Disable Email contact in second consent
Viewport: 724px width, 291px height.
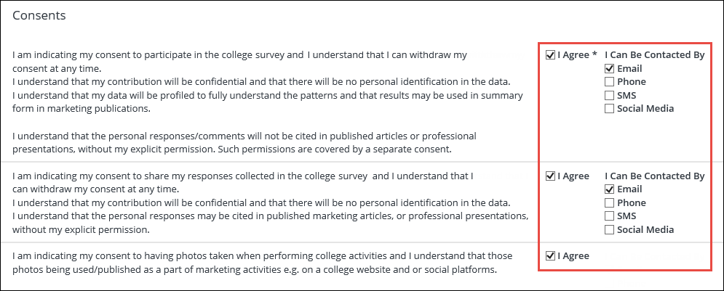point(609,189)
